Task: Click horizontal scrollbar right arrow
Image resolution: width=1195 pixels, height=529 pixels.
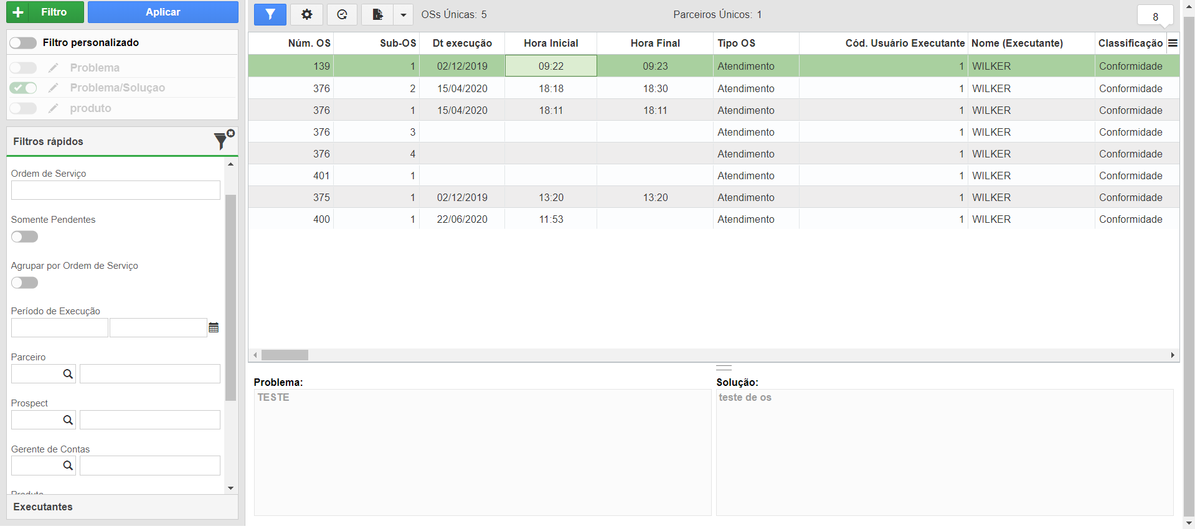Action: (1173, 355)
